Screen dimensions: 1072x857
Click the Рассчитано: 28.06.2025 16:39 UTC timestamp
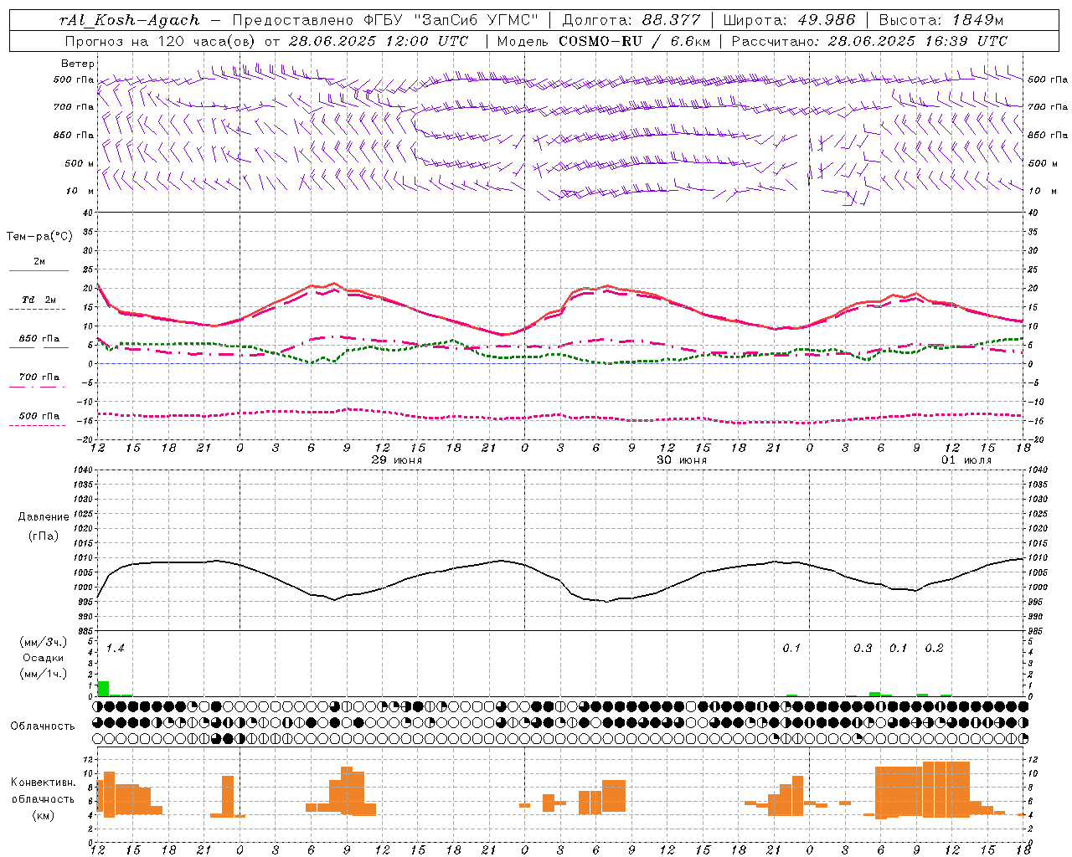[x=869, y=41]
